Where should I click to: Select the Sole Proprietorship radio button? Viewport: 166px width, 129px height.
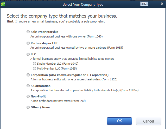28,32
